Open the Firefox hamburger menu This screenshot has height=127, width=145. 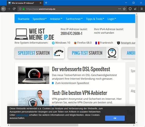point(142,9)
